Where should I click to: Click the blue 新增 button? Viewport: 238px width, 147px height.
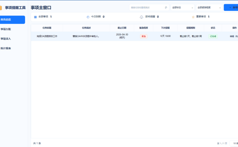(x=231, y=7)
